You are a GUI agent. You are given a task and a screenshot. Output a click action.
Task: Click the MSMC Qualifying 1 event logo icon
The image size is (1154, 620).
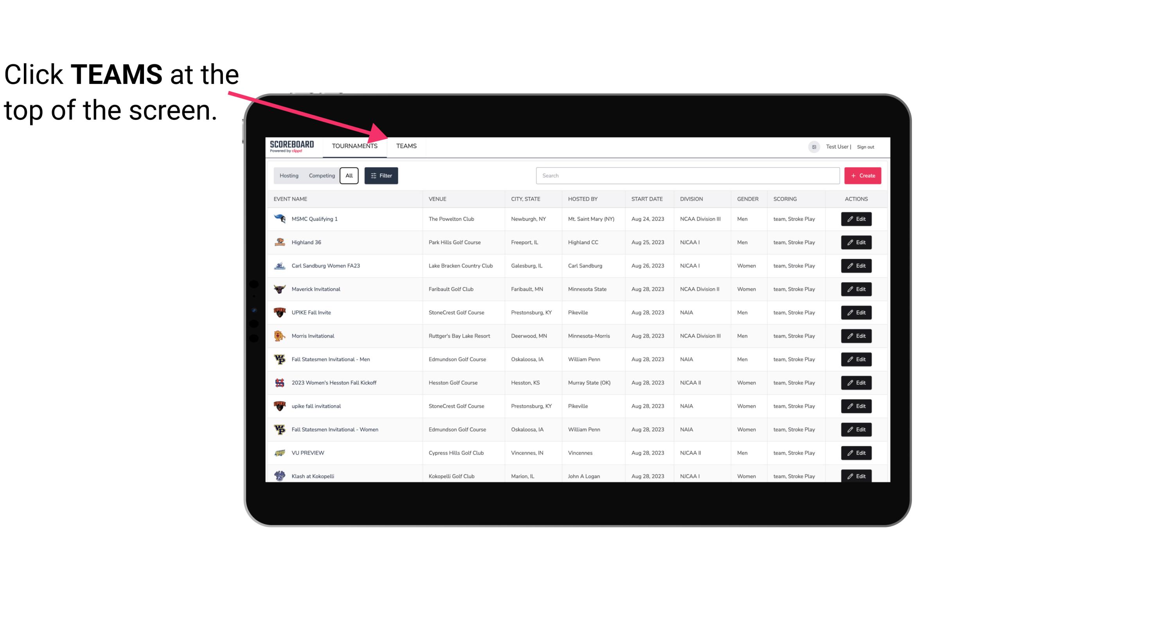click(x=280, y=219)
